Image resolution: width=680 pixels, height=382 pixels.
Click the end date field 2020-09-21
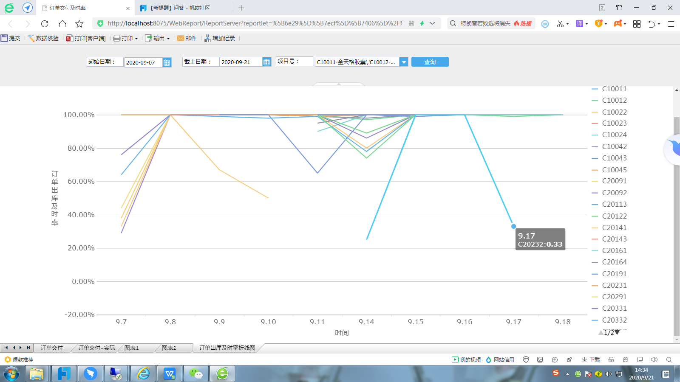(x=241, y=62)
